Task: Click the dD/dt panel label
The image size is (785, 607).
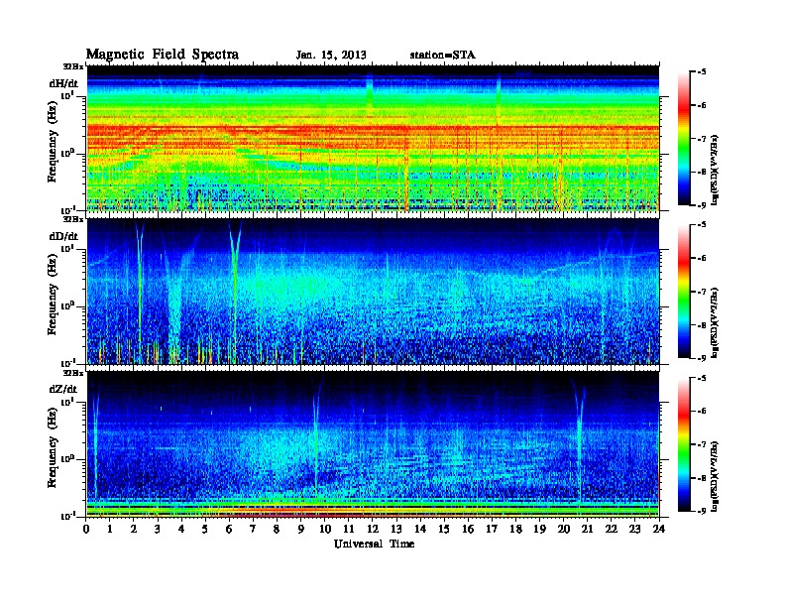Action: pos(63,236)
